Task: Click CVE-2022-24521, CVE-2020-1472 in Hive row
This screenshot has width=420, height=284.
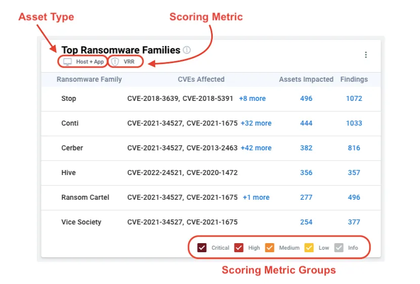Action: [182, 173]
